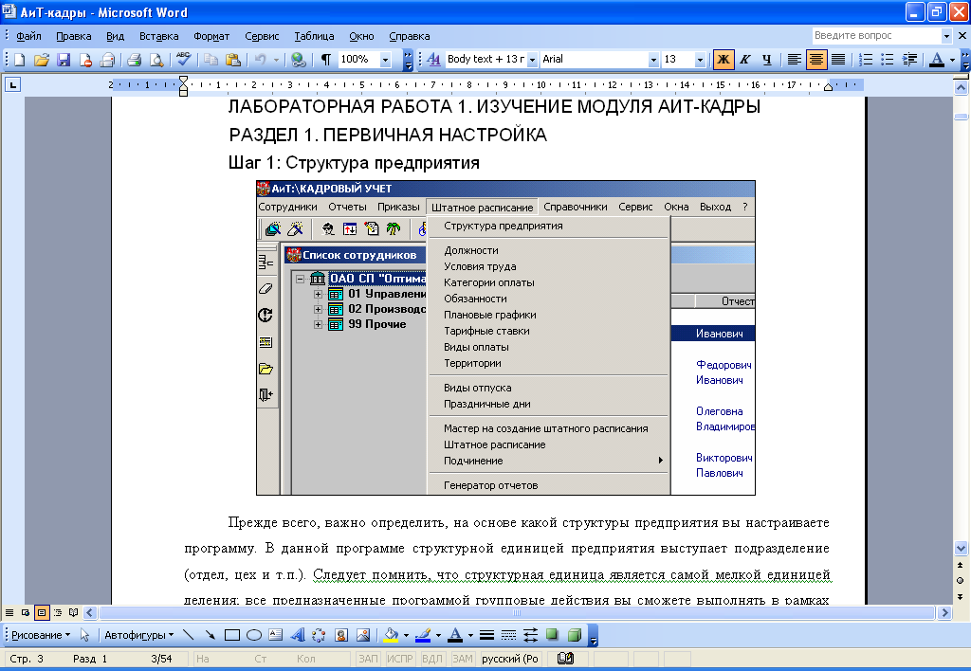The height and width of the screenshot is (671, 971).
Task: Justify the paragraph text
Action: tap(838, 60)
